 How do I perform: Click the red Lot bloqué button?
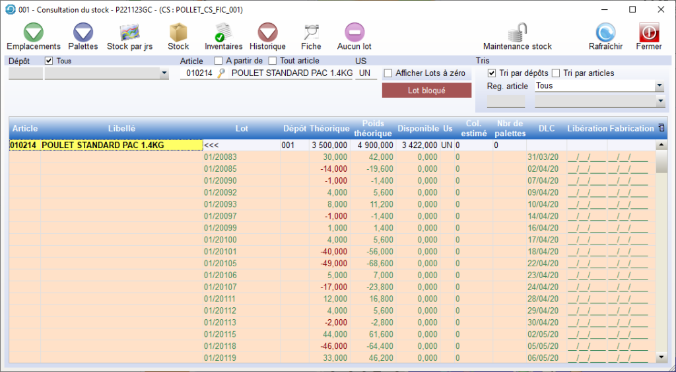[426, 91]
